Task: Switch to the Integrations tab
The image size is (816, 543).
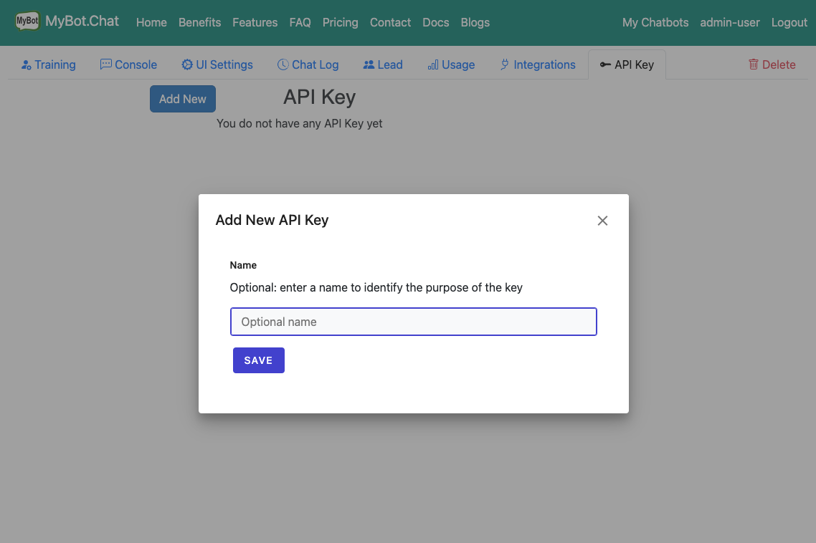Action: tap(537, 64)
